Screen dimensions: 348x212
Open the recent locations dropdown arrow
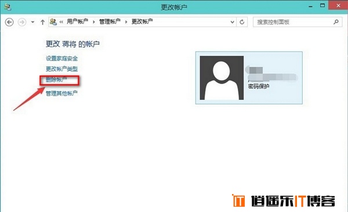[32, 22]
